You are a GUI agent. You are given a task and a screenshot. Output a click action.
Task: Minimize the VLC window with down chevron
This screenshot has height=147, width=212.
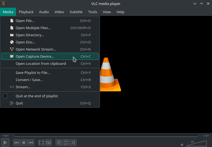tap(195, 4)
